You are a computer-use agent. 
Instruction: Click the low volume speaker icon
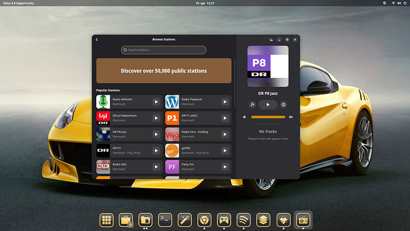(x=244, y=117)
